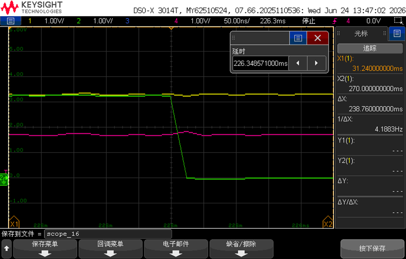Click the 226.348571000ms delay field
This screenshot has height=259, width=406.
[260, 63]
